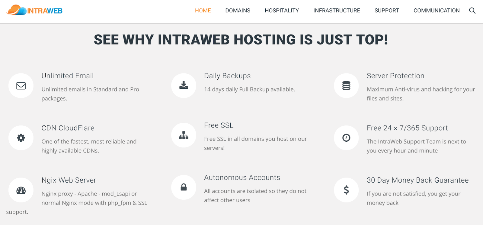Click the CDN CloudFlare gear icon
483x225 pixels.
point(21,138)
